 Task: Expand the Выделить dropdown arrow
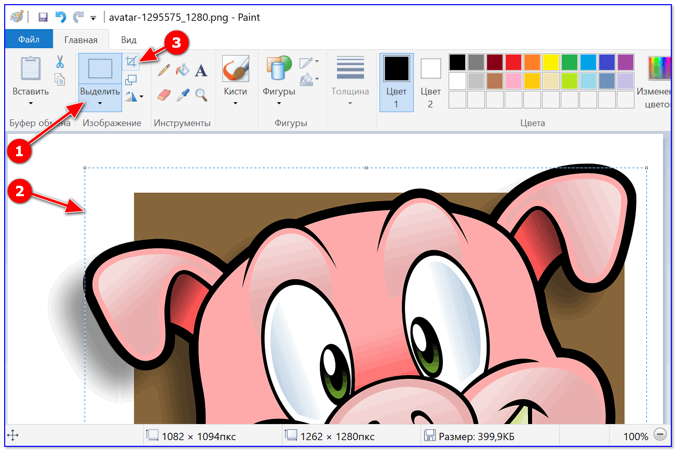tap(100, 103)
